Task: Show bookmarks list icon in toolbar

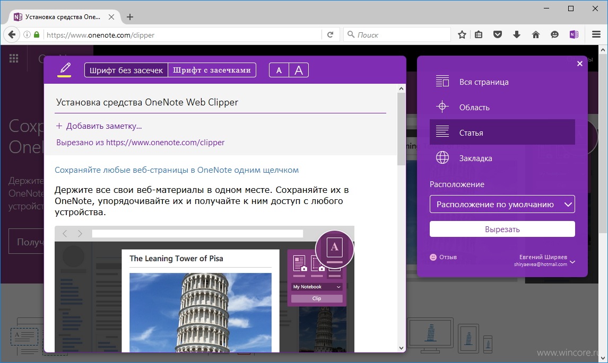Action: (x=479, y=35)
